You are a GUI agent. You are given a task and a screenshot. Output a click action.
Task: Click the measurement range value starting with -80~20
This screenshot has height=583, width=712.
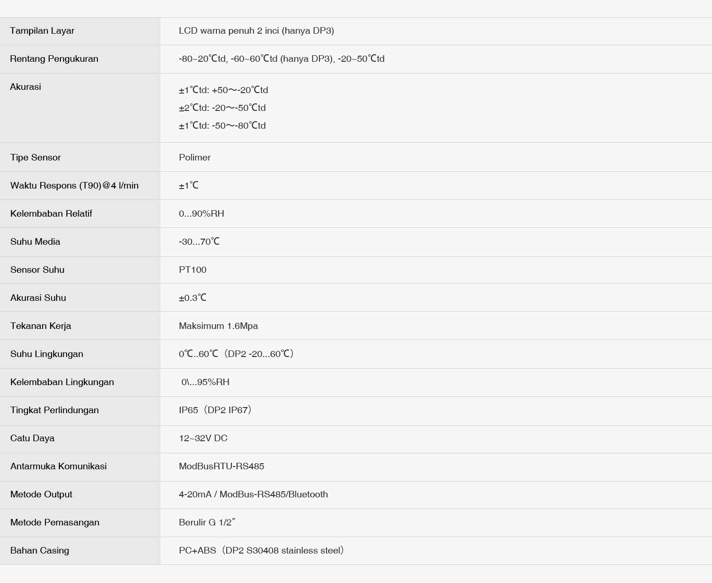pyautogui.click(x=282, y=59)
